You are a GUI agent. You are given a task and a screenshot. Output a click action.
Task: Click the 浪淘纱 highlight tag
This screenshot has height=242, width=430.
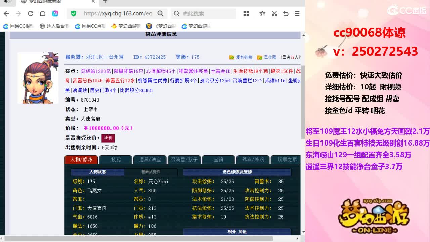pyautogui.click(x=80, y=90)
